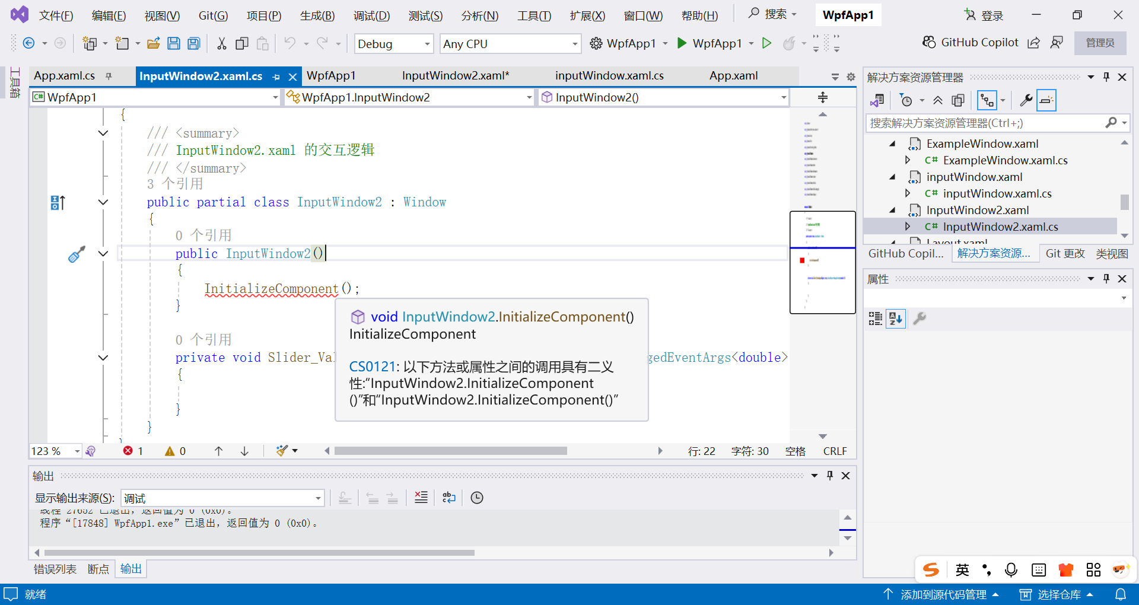Toggle Preview Selected Items in Solution Explorer
The width and height of the screenshot is (1139, 605).
[x=1046, y=100]
